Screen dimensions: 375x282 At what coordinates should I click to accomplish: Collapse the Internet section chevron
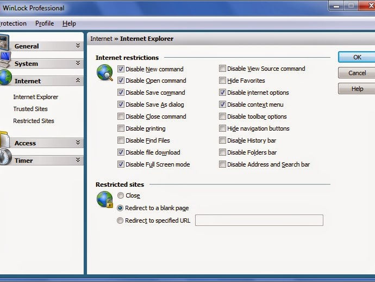(78, 81)
